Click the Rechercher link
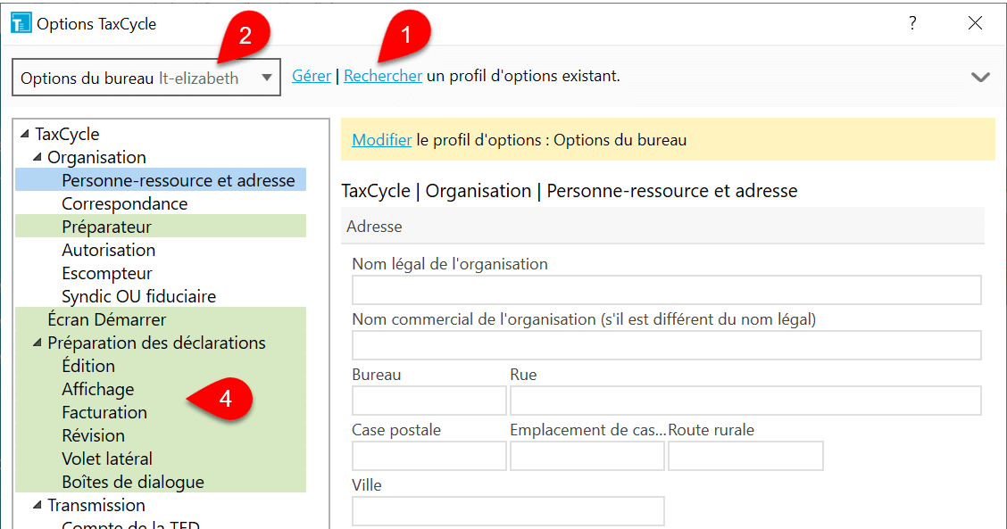 pos(383,76)
